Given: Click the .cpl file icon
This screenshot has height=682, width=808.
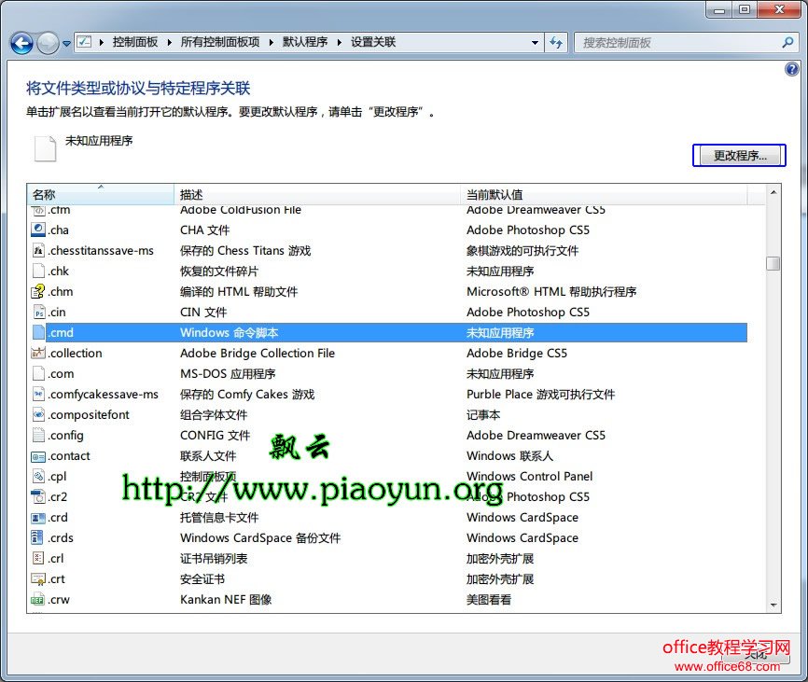Looking at the screenshot, I should click(x=38, y=476).
